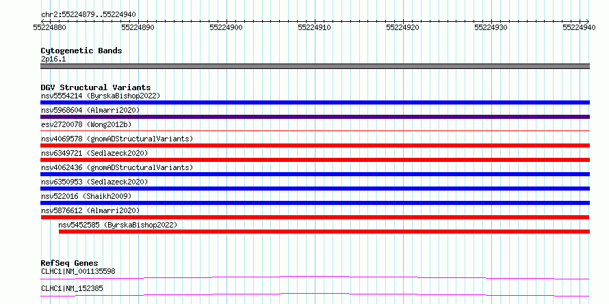Image resolution: width=609 pixels, height=304 pixels.
Task: Click ruler position 55224900
Action: [226, 27]
